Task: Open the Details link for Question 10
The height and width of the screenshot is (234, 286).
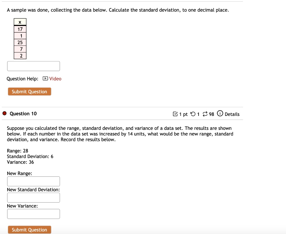Action: (x=232, y=114)
